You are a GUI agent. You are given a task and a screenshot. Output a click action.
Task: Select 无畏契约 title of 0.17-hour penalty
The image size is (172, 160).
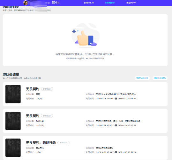[x=33, y=116]
